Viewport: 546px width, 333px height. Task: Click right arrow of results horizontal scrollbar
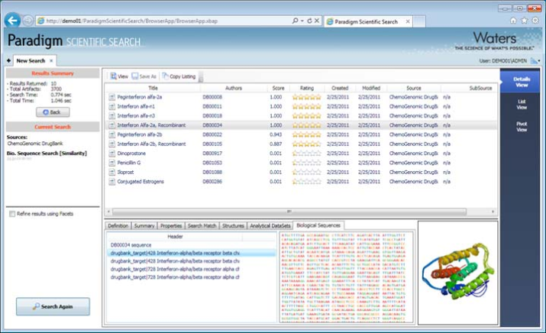click(x=493, y=212)
